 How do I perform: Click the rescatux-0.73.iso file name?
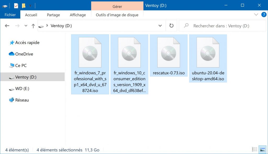[169, 73]
